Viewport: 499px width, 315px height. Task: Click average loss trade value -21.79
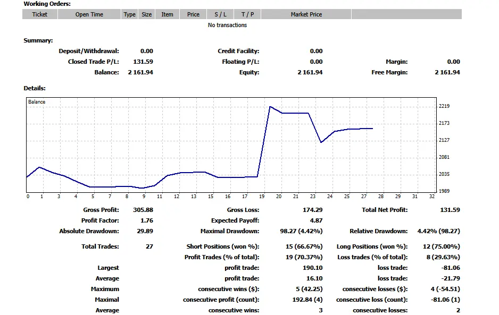click(x=450, y=278)
